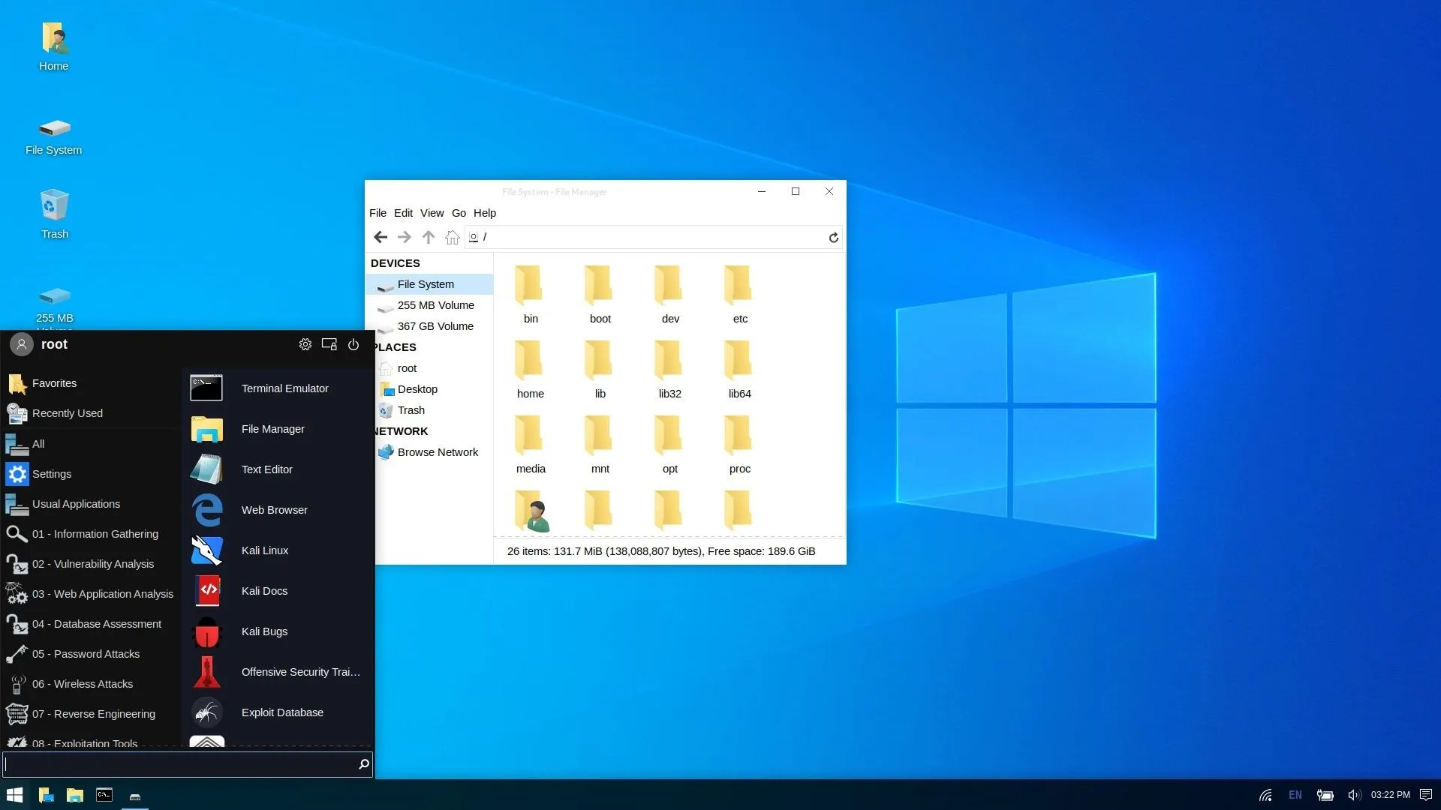This screenshot has width=1441, height=810.
Task: Select 07 - Reverse Engineering category
Action: pos(91,714)
